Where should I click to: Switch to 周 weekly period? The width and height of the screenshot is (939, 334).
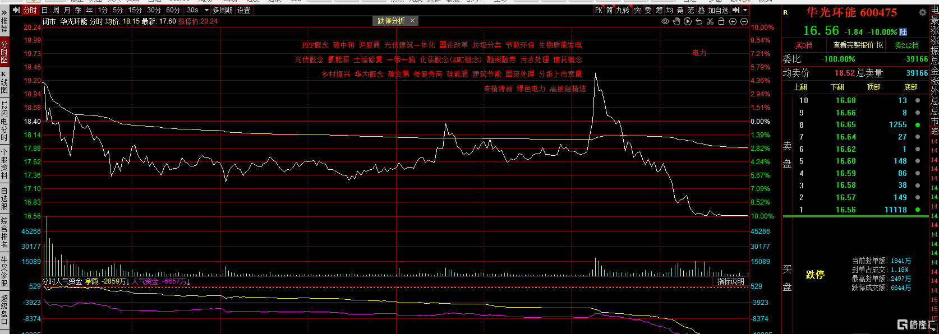click(x=56, y=10)
